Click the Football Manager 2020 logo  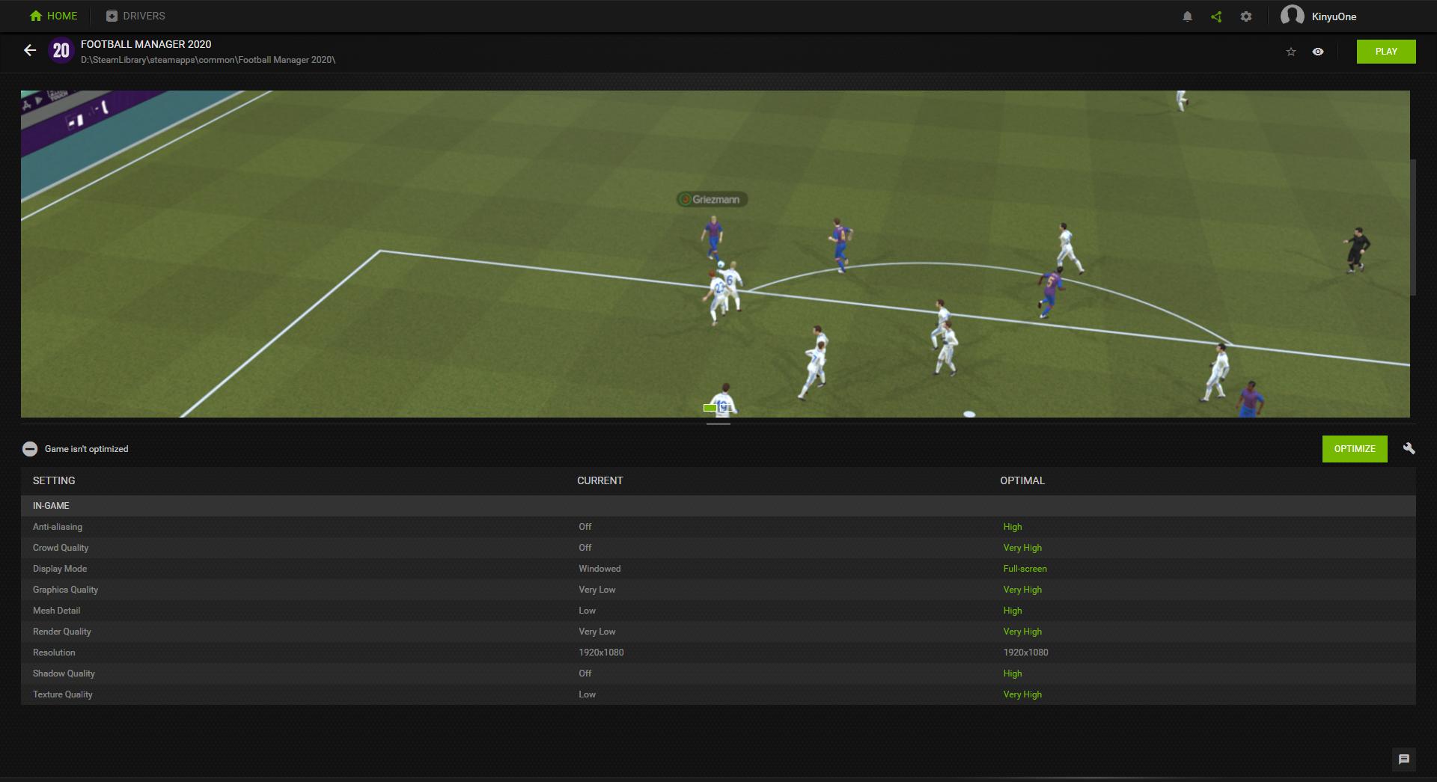(x=61, y=51)
